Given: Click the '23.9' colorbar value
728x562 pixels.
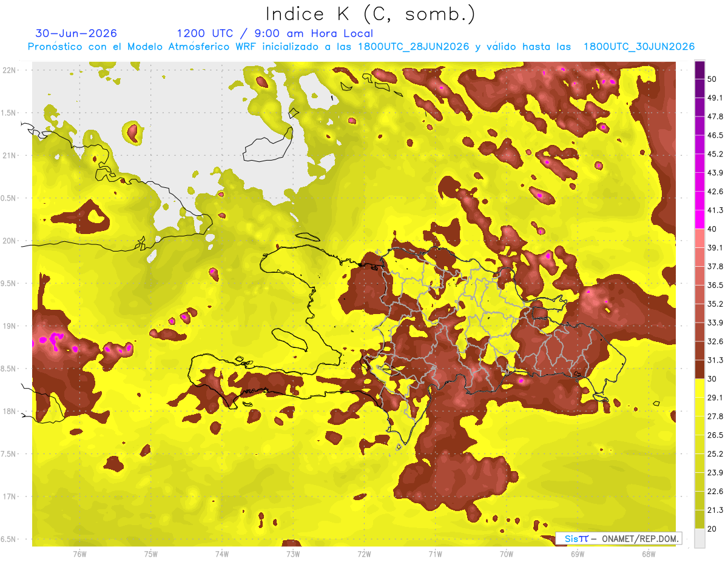Looking at the screenshot, I should point(715,473).
